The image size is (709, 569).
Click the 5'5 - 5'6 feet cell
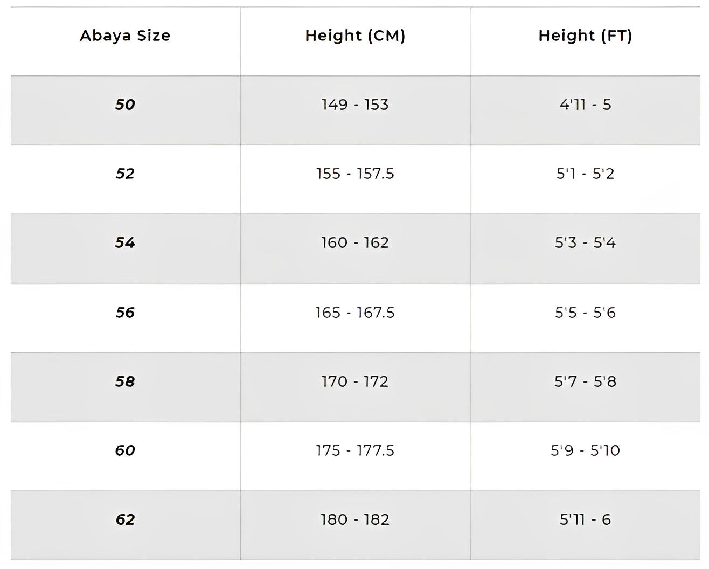(585, 313)
